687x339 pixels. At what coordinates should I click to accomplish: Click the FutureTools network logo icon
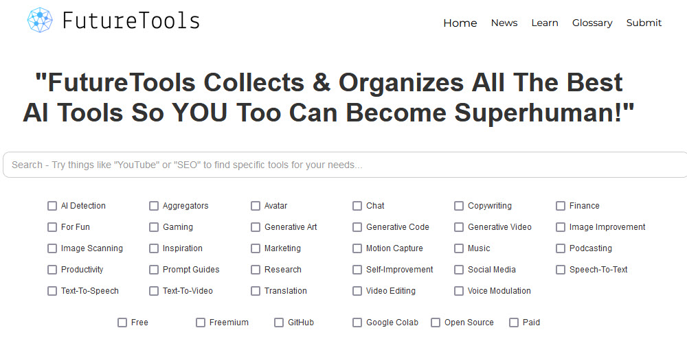40,21
